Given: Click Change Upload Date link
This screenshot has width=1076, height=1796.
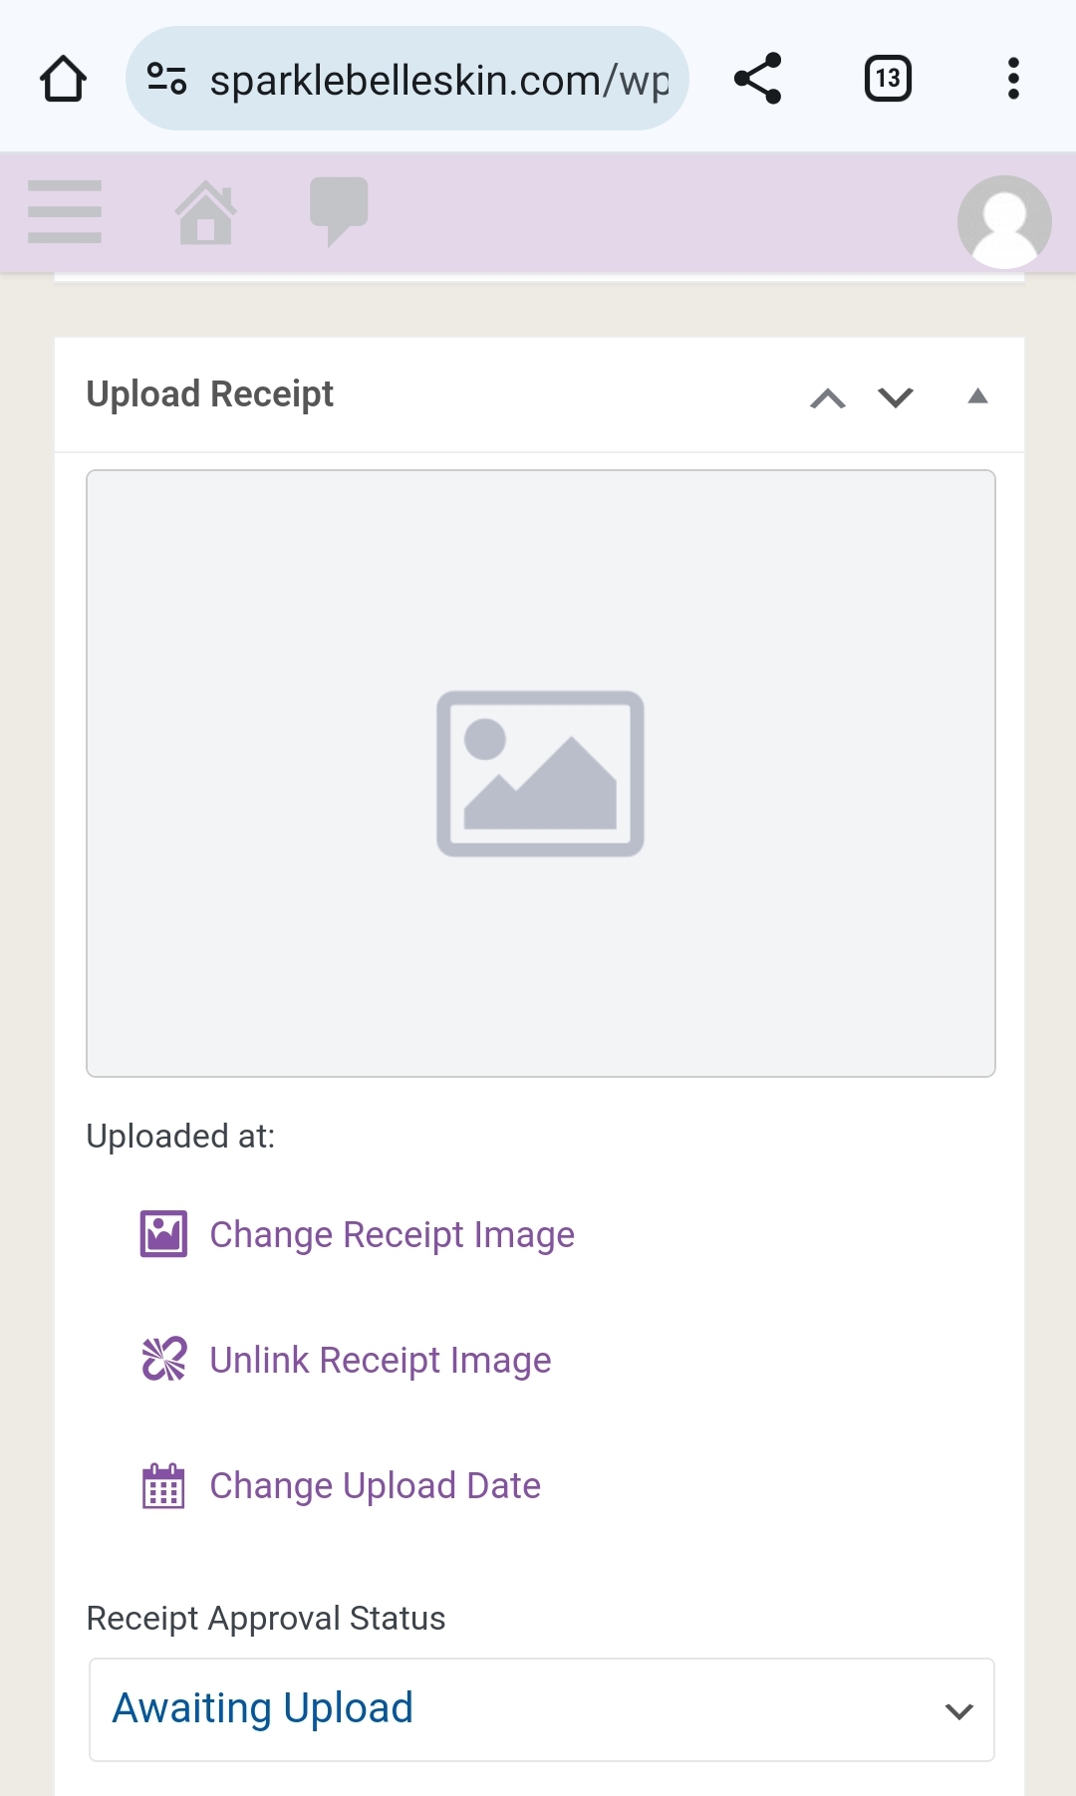Looking at the screenshot, I should coord(375,1486).
